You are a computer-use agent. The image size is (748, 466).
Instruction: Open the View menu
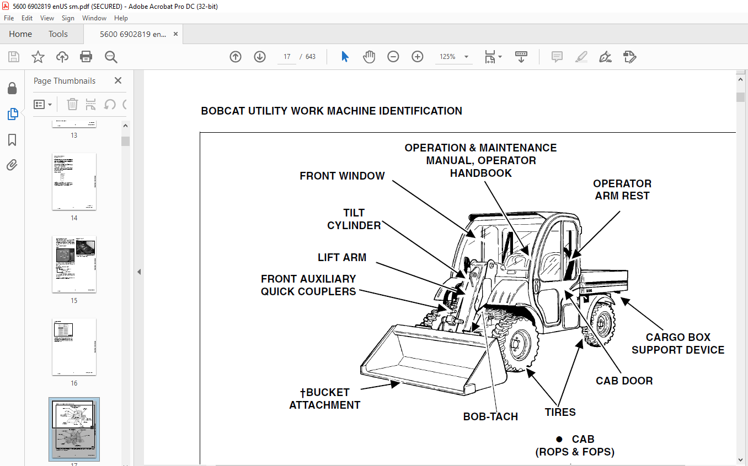coord(47,18)
